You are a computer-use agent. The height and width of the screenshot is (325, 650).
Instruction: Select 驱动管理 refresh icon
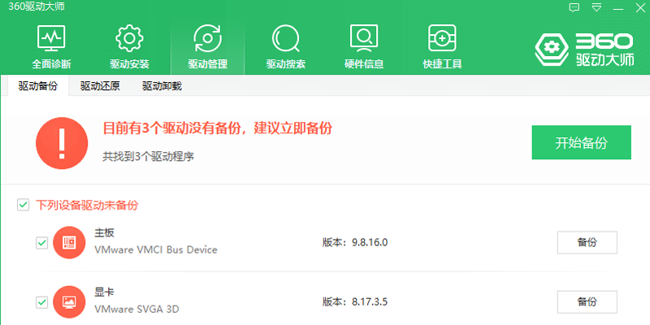pyautogui.click(x=208, y=38)
